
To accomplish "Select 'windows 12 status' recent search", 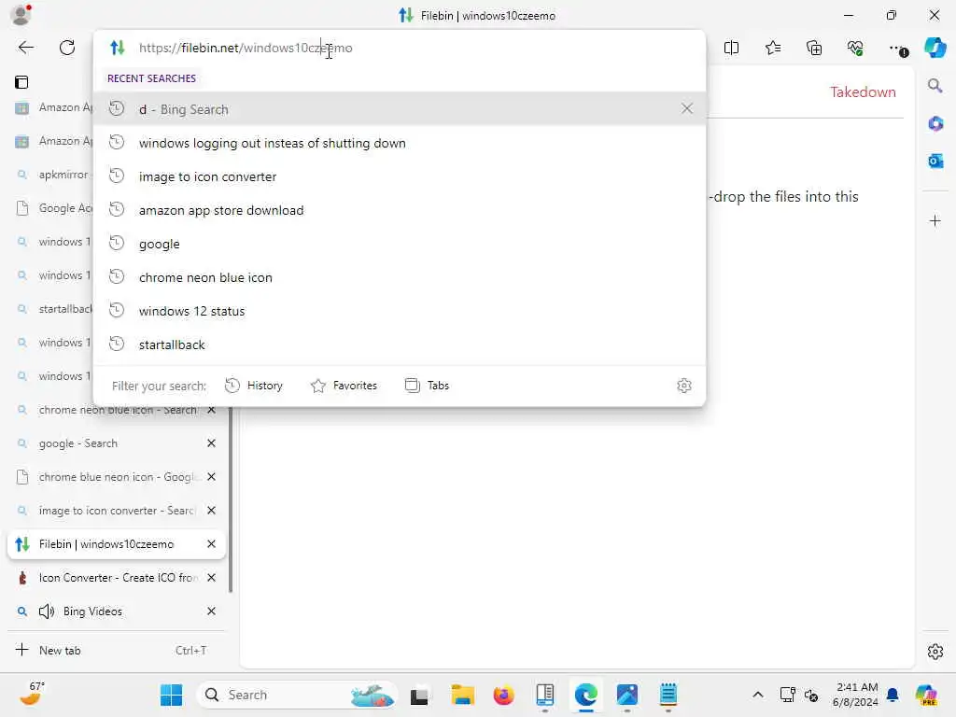I will pyautogui.click(x=400, y=311).
